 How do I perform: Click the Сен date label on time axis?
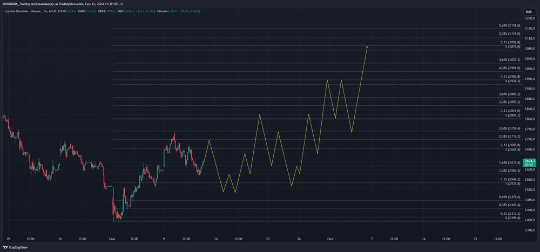coord(112,239)
